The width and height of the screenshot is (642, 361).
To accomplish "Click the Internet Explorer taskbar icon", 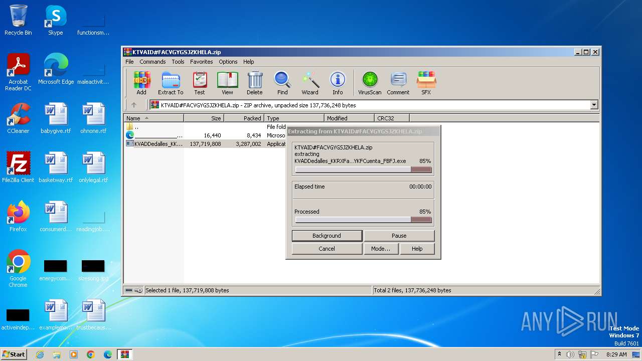I will (x=40, y=354).
